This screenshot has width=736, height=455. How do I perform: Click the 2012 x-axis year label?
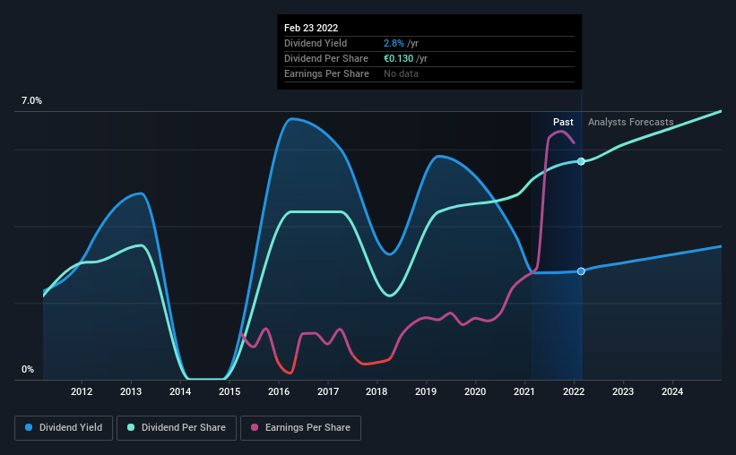82,391
